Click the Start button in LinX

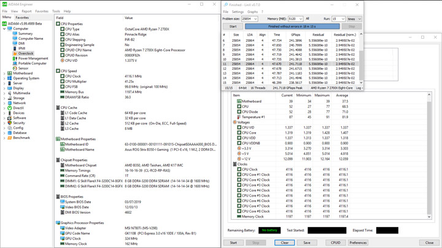pyautogui.click(x=233, y=26)
